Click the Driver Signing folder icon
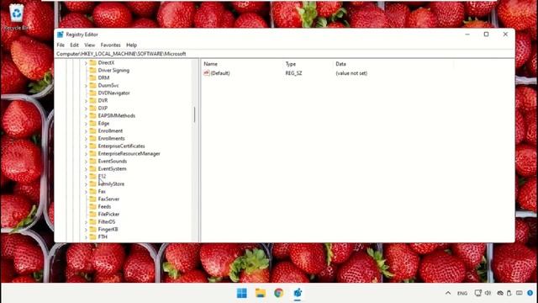The height and width of the screenshot is (303, 538). (x=92, y=70)
